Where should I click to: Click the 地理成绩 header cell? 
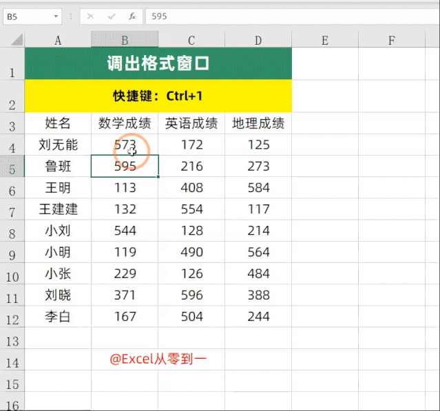tap(258, 123)
